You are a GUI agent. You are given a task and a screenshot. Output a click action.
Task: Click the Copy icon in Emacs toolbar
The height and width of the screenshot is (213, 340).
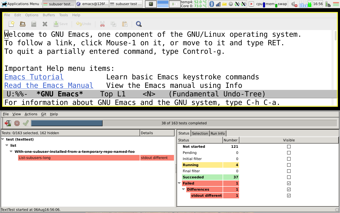(113, 24)
